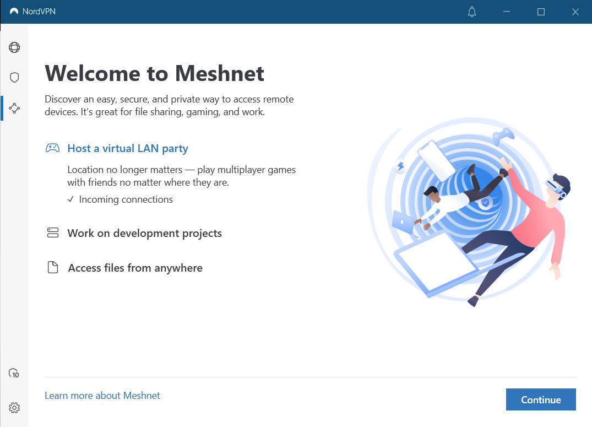
Task: Expand Work on development projects
Action: tap(145, 233)
